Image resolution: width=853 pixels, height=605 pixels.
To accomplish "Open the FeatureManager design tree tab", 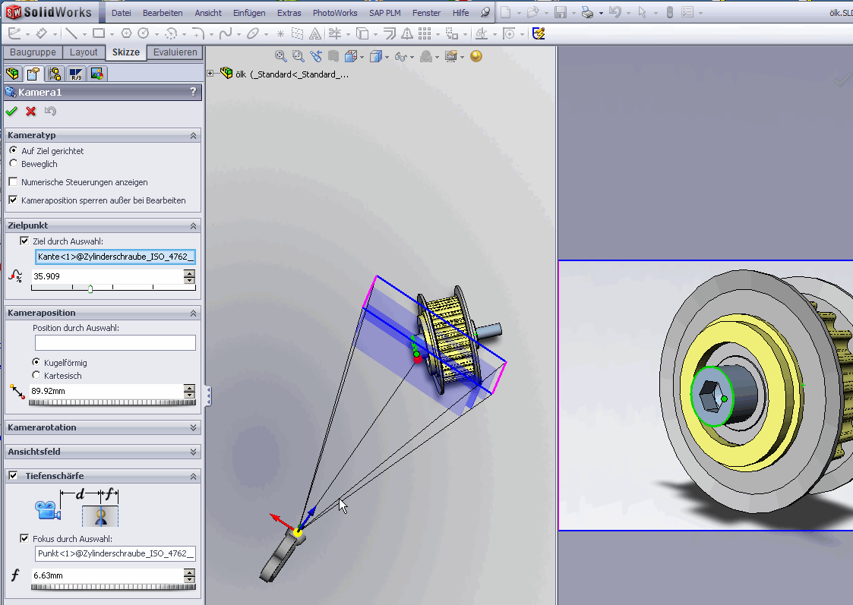I will coord(12,74).
